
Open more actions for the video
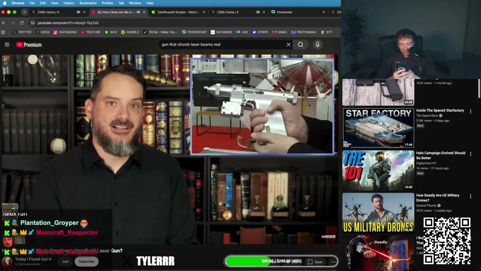click(333, 262)
